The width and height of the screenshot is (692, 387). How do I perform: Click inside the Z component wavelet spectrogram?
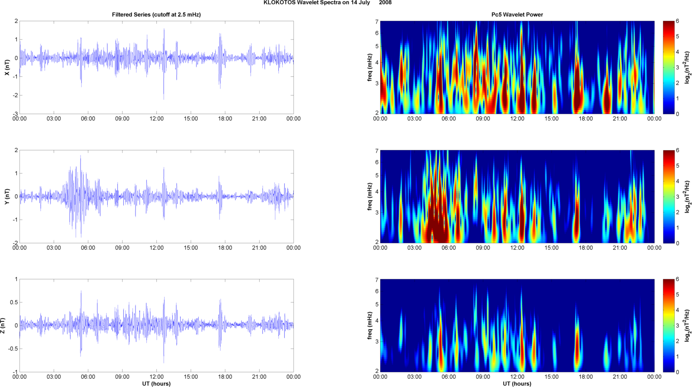(x=517, y=326)
